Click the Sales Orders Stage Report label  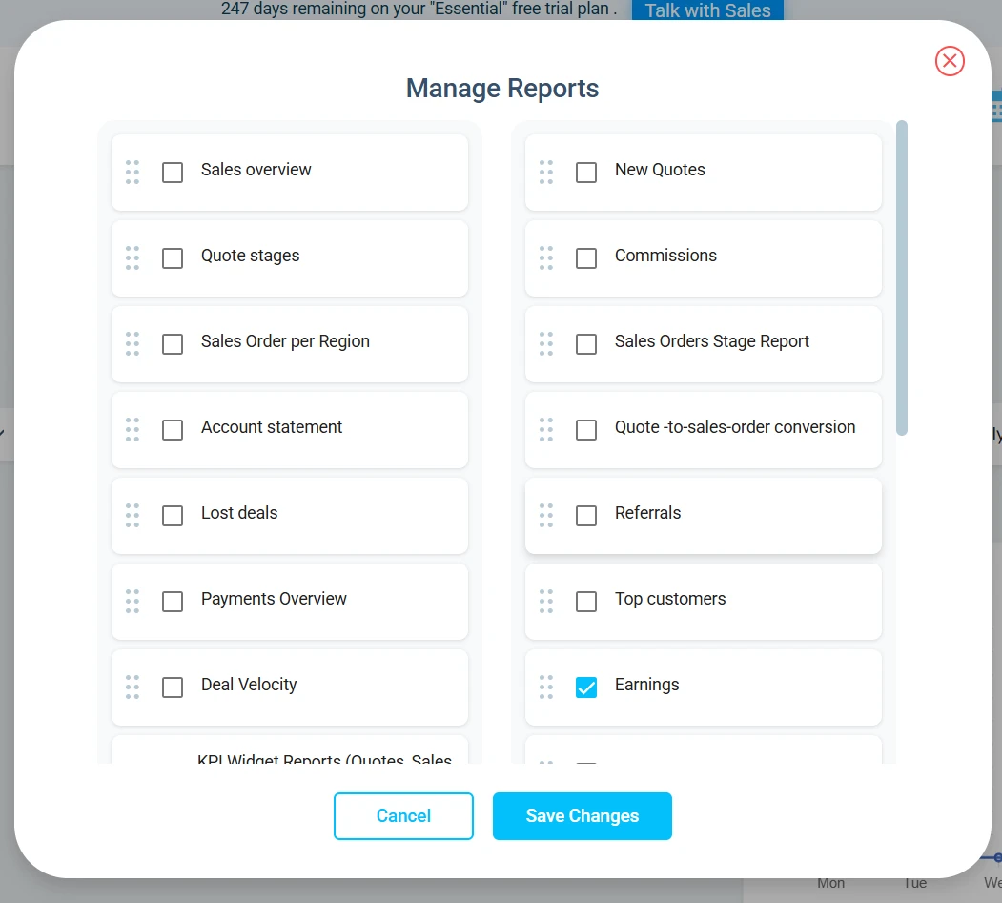click(712, 341)
